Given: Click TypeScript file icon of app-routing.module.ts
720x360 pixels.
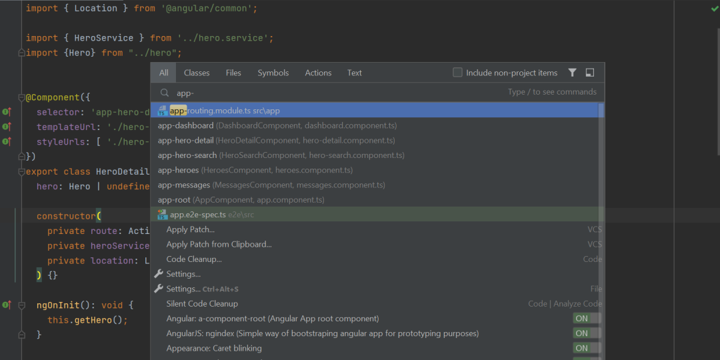Looking at the screenshot, I should coord(163,111).
